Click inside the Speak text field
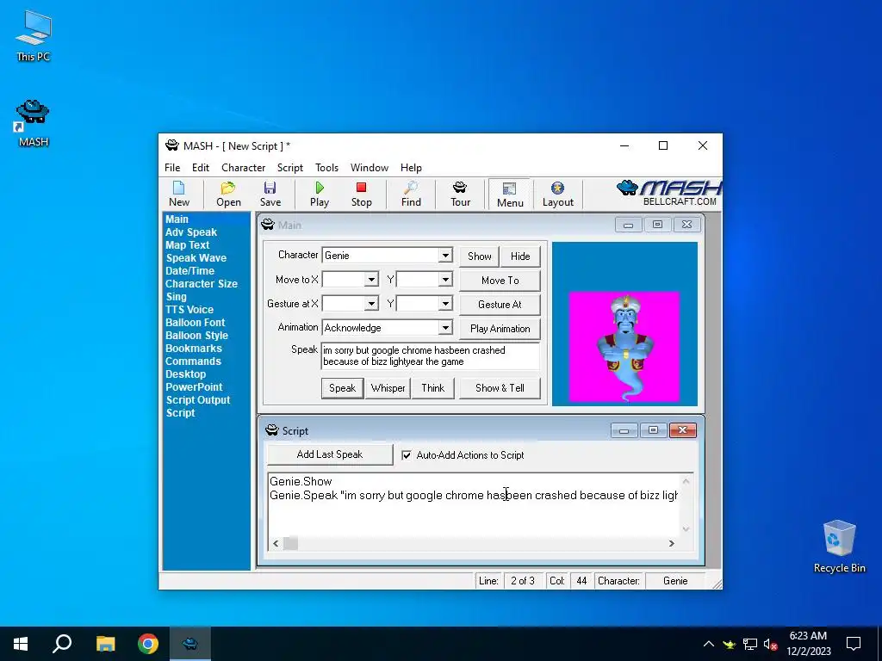The image size is (882, 661). click(431, 355)
